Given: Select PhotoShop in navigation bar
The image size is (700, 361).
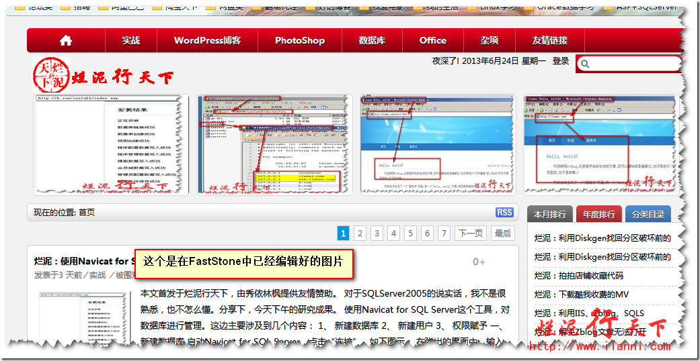Looking at the screenshot, I should pos(299,40).
